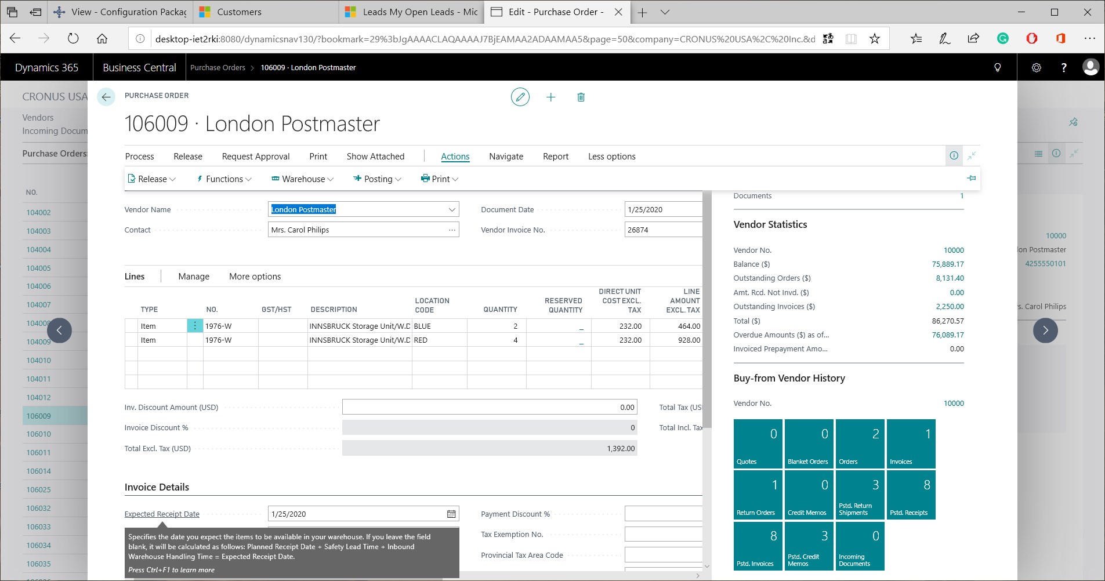This screenshot has width=1105, height=581.
Task: Open browser tab list chevron
Action: tap(665, 12)
